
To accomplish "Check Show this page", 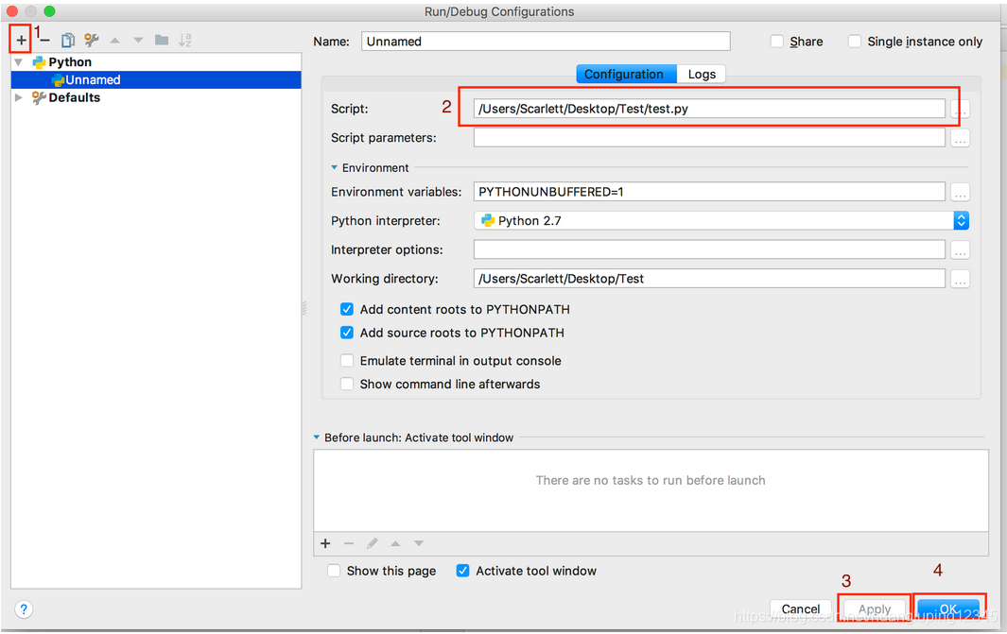I will pos(334,571).
